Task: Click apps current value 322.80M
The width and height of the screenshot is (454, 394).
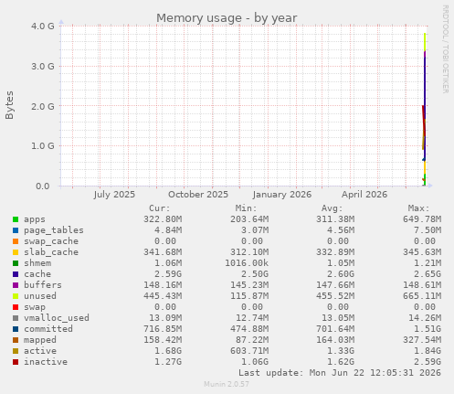Action: coord(163,219)
